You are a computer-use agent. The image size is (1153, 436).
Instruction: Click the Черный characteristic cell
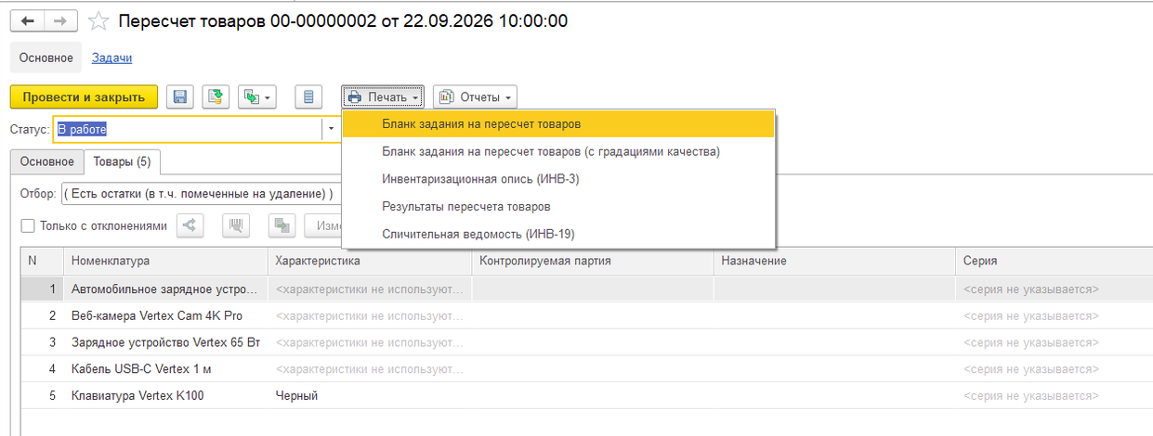[370, 396]
